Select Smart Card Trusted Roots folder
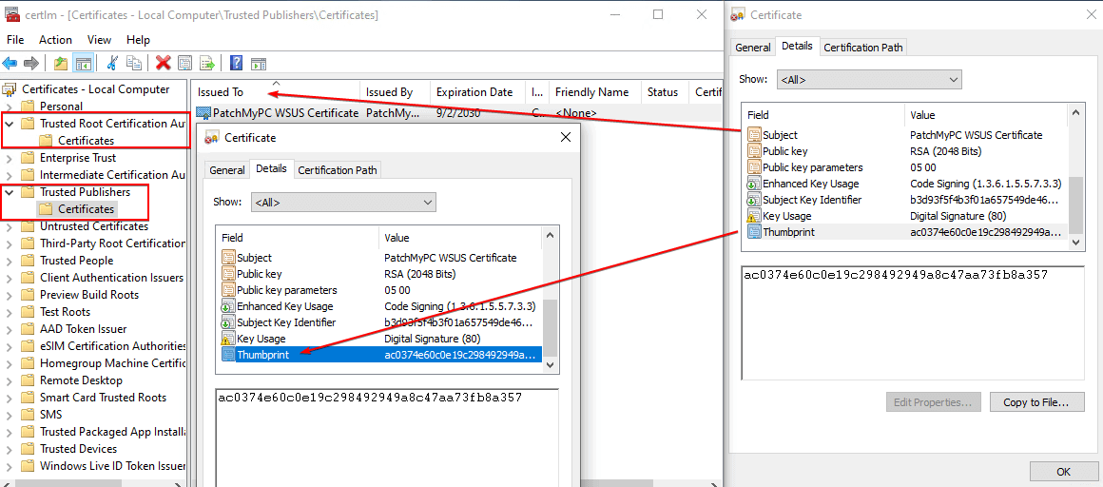Screen dimensions: 1103x487 point(103,397)
